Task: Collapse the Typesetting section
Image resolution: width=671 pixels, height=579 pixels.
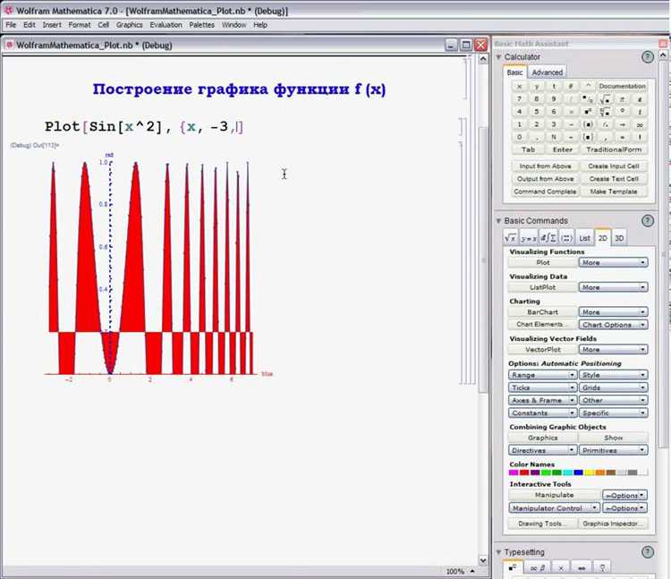Action: [x=498, y=552]
